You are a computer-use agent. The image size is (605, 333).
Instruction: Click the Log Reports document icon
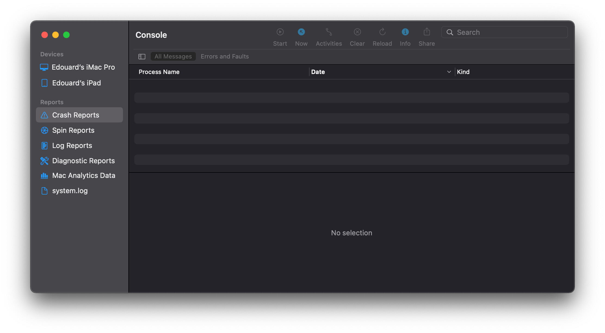[44, 146]
